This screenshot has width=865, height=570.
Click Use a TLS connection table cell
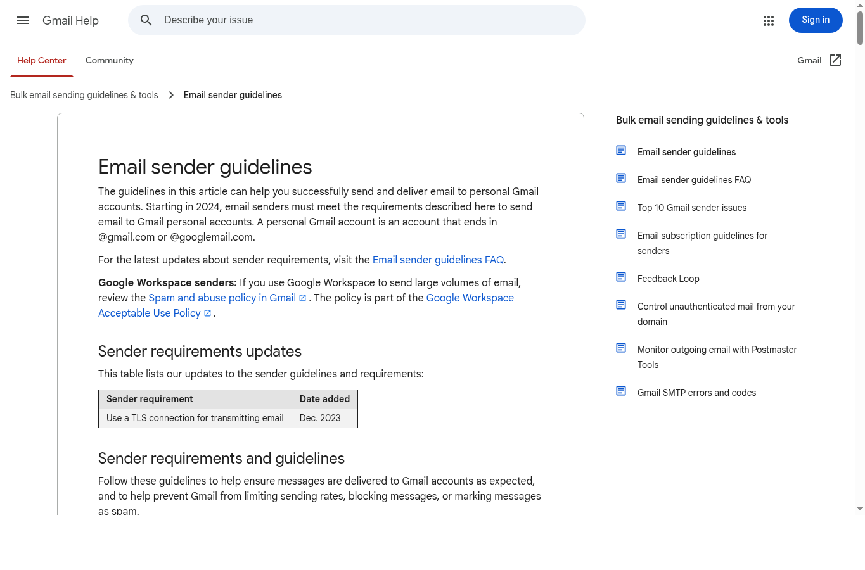tap(195, 418)
